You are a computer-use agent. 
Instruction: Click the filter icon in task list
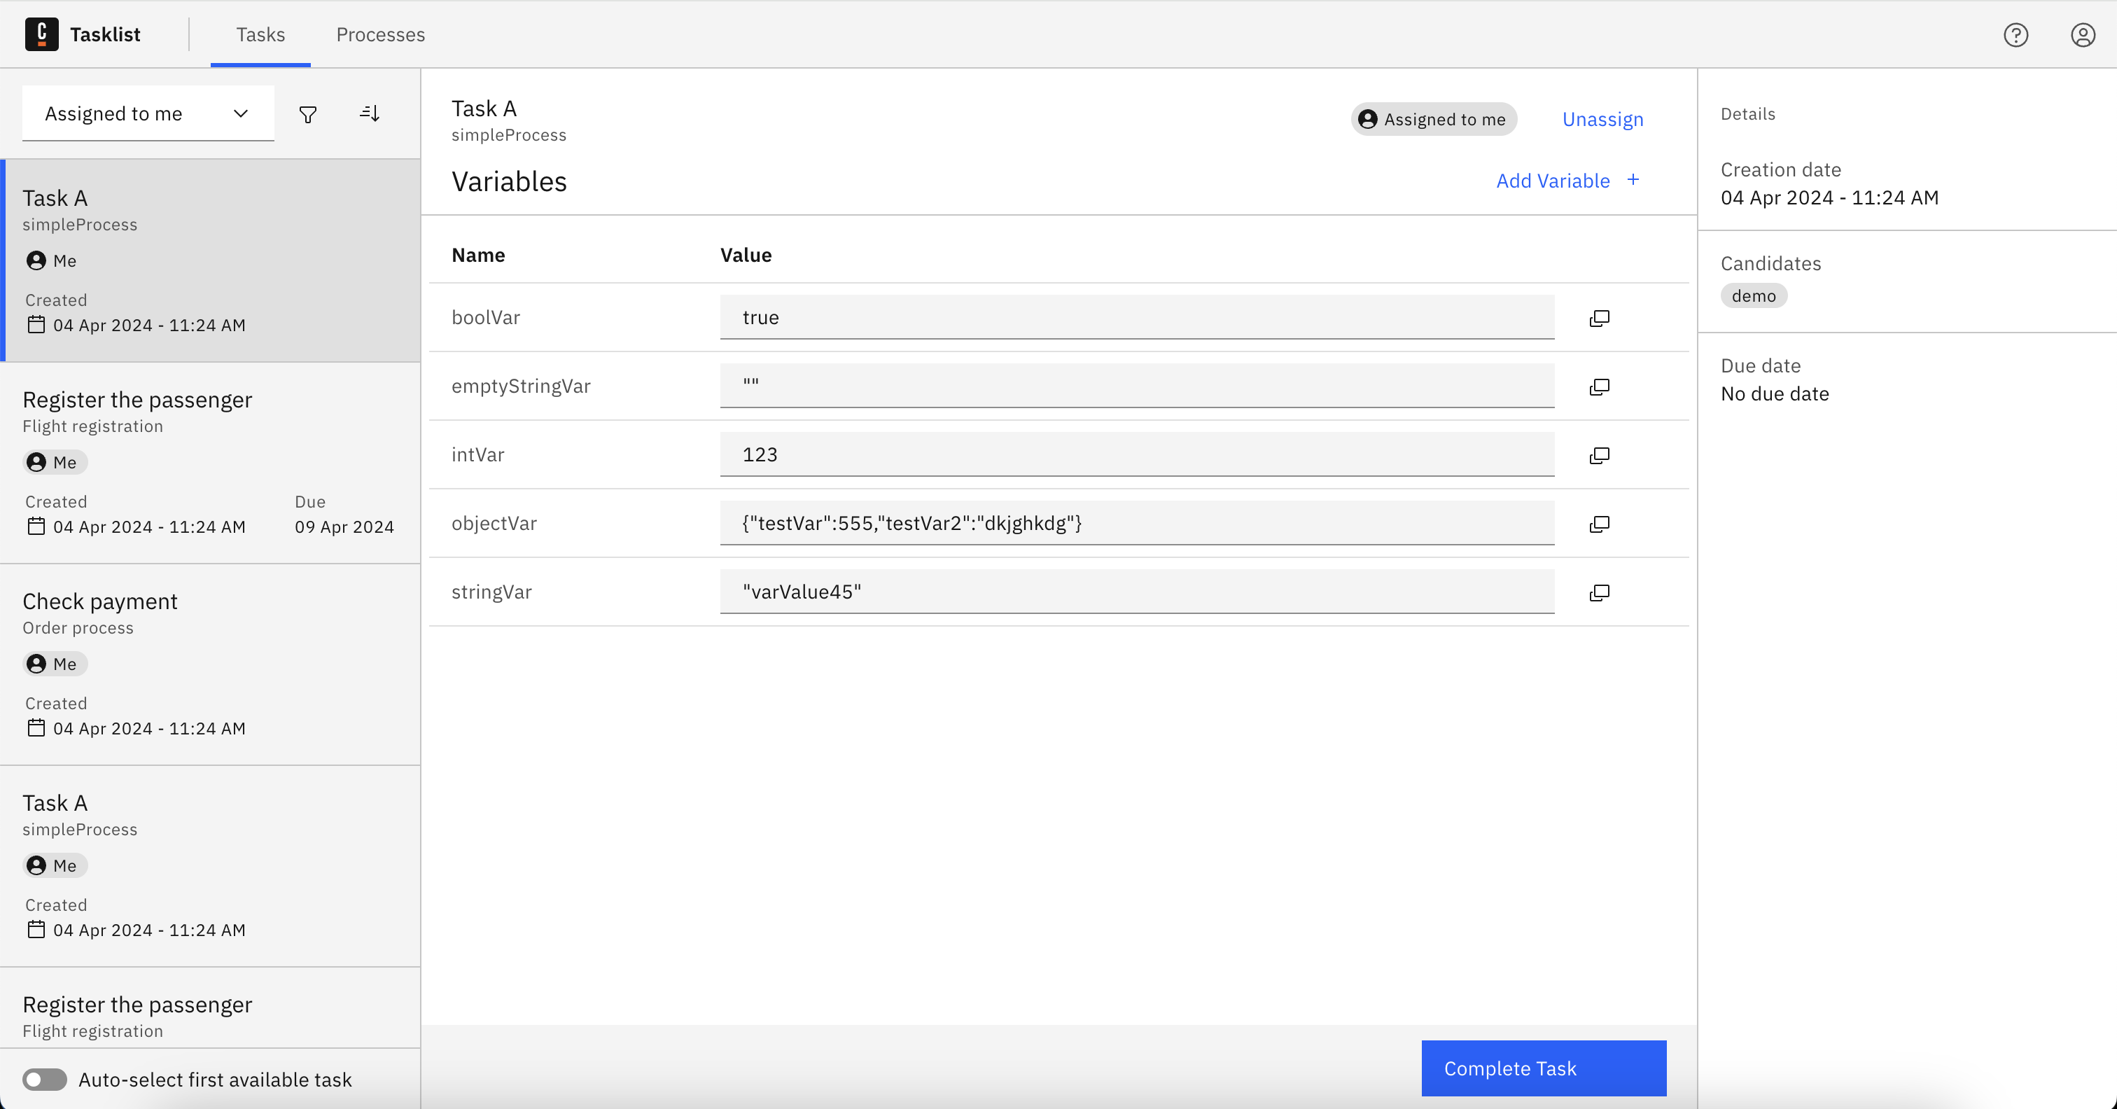[308, 112]
